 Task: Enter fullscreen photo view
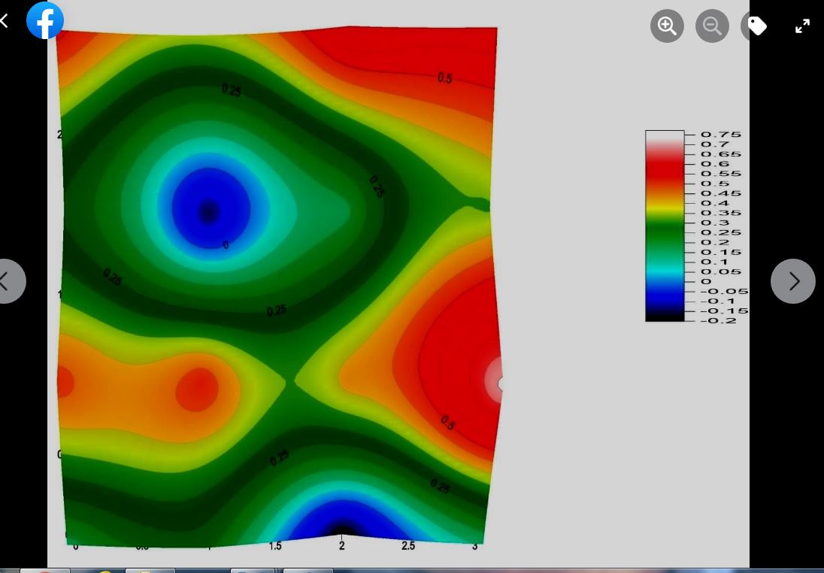[802, 26]
